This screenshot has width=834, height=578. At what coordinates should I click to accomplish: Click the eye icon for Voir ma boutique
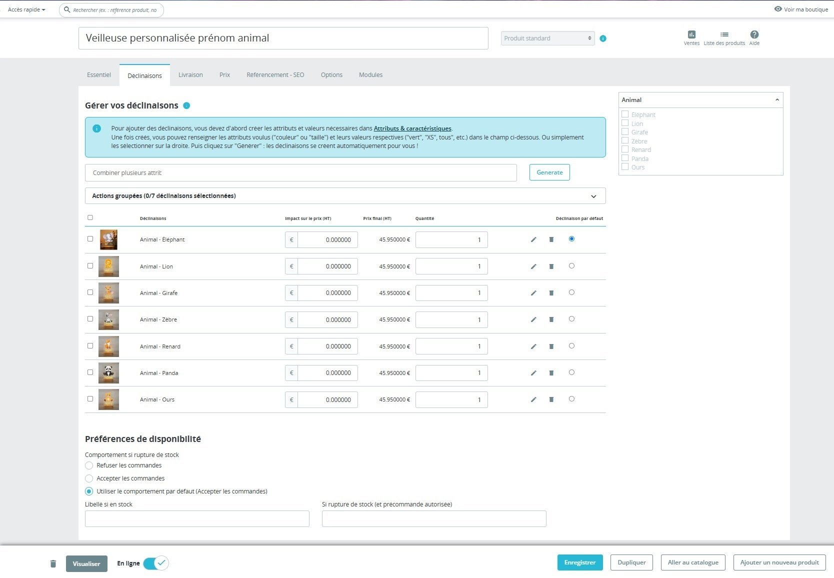(x=778, y=9)
